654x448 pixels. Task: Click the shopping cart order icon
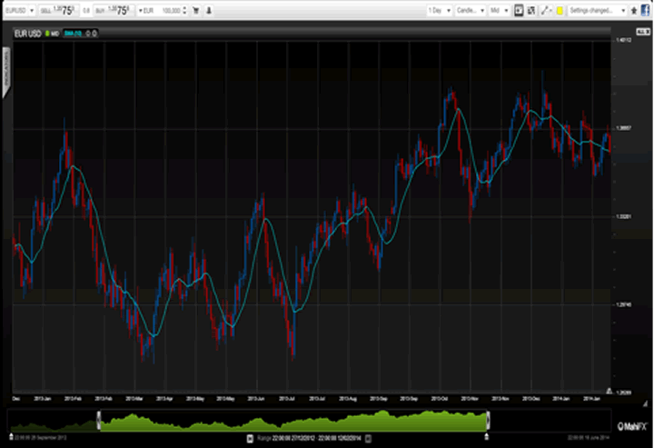click(194, 10)
